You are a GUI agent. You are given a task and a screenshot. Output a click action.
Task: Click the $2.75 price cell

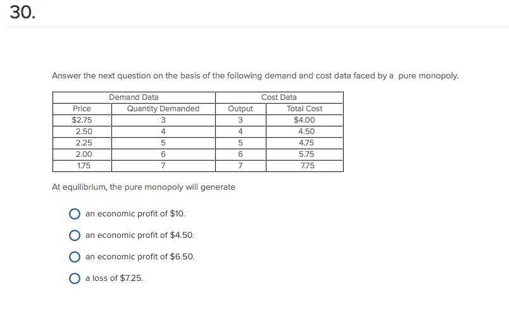tap(82, 120)
